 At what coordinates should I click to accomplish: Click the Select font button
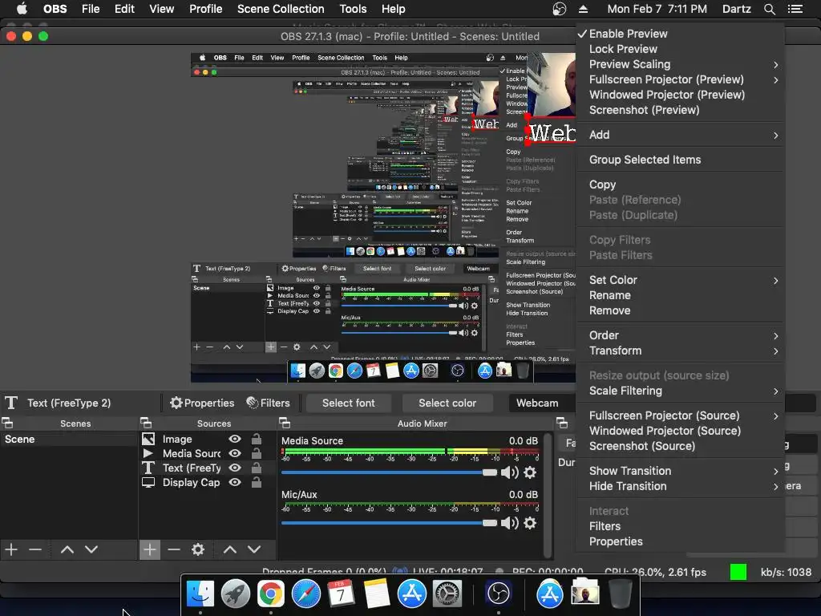(x=349, y=403)
